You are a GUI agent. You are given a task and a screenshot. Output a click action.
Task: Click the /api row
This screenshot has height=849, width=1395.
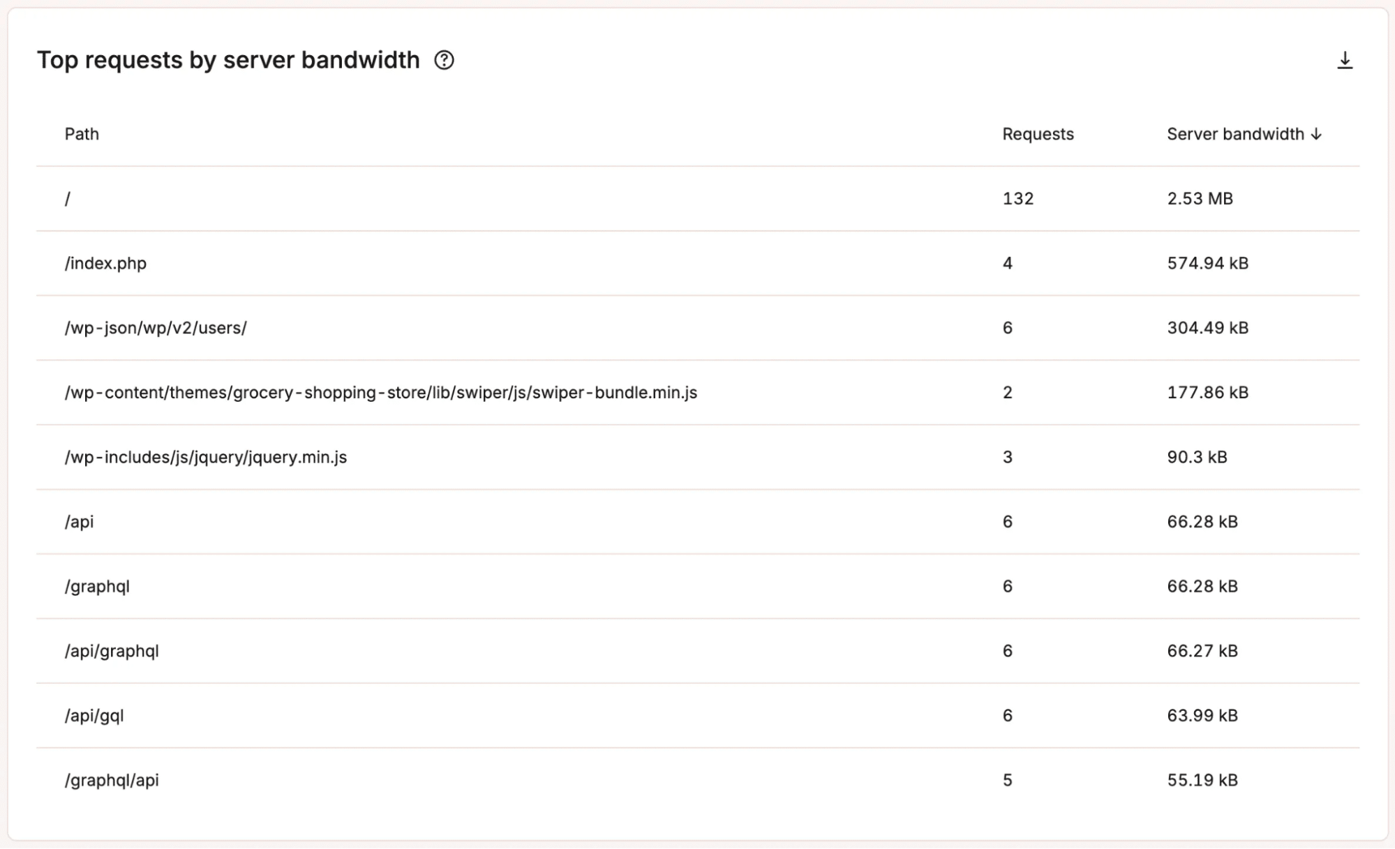(x=80, y=521)
